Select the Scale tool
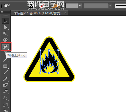The height and width of the screenshot is (112, 126). coord(5,105)
